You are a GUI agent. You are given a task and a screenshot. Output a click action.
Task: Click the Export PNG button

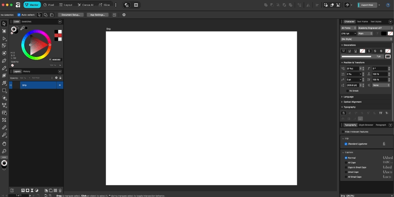coord(367,5)
